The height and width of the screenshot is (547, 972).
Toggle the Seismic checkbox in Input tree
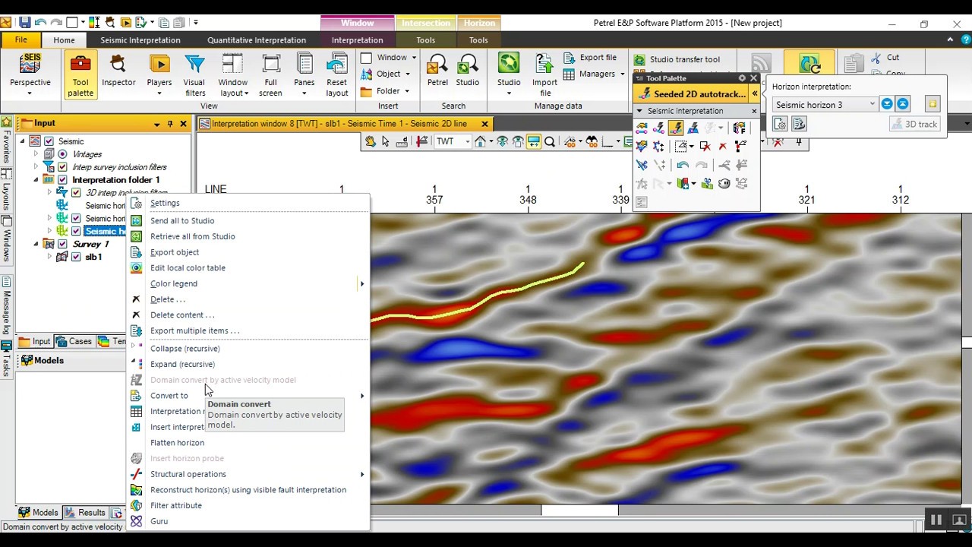(49, 141)
